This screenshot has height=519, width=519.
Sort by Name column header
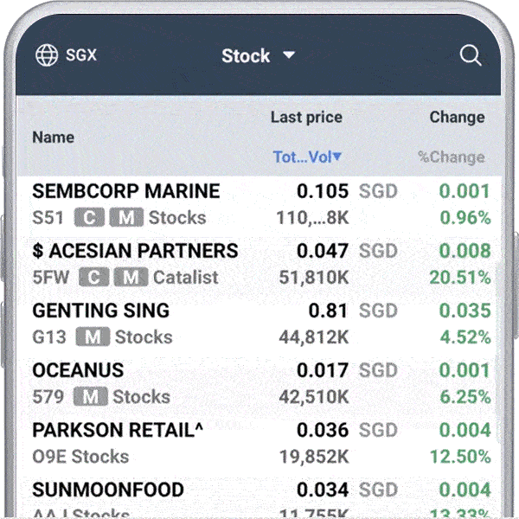54,138
